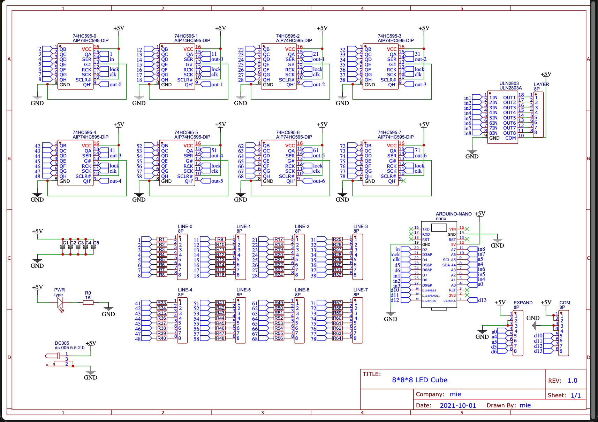Click the LINE-0 connector label
Screen dimensions: 598x422
pyautogui.click(x=185, y=227)
